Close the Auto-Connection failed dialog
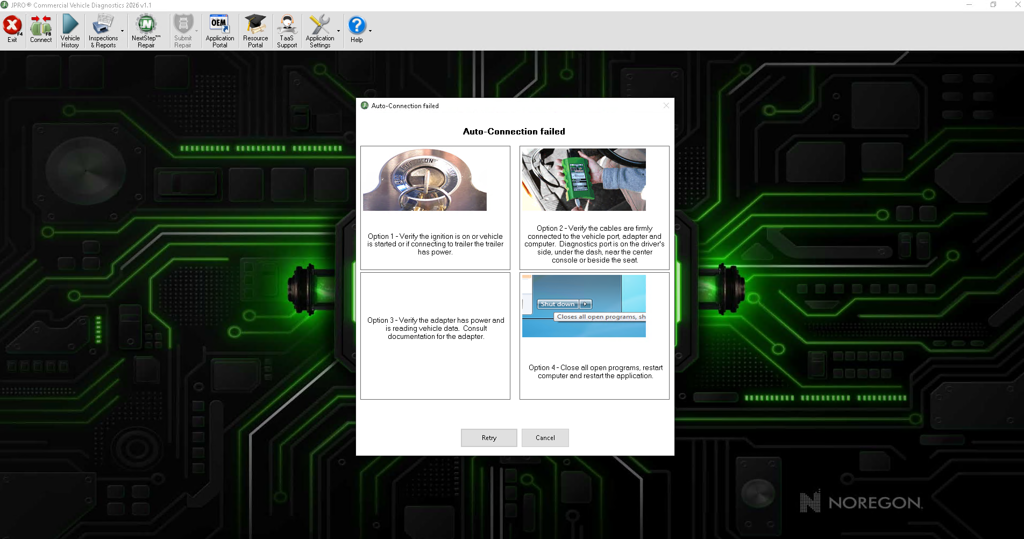This screenshot has height=539, width=1024. point(666,105)
